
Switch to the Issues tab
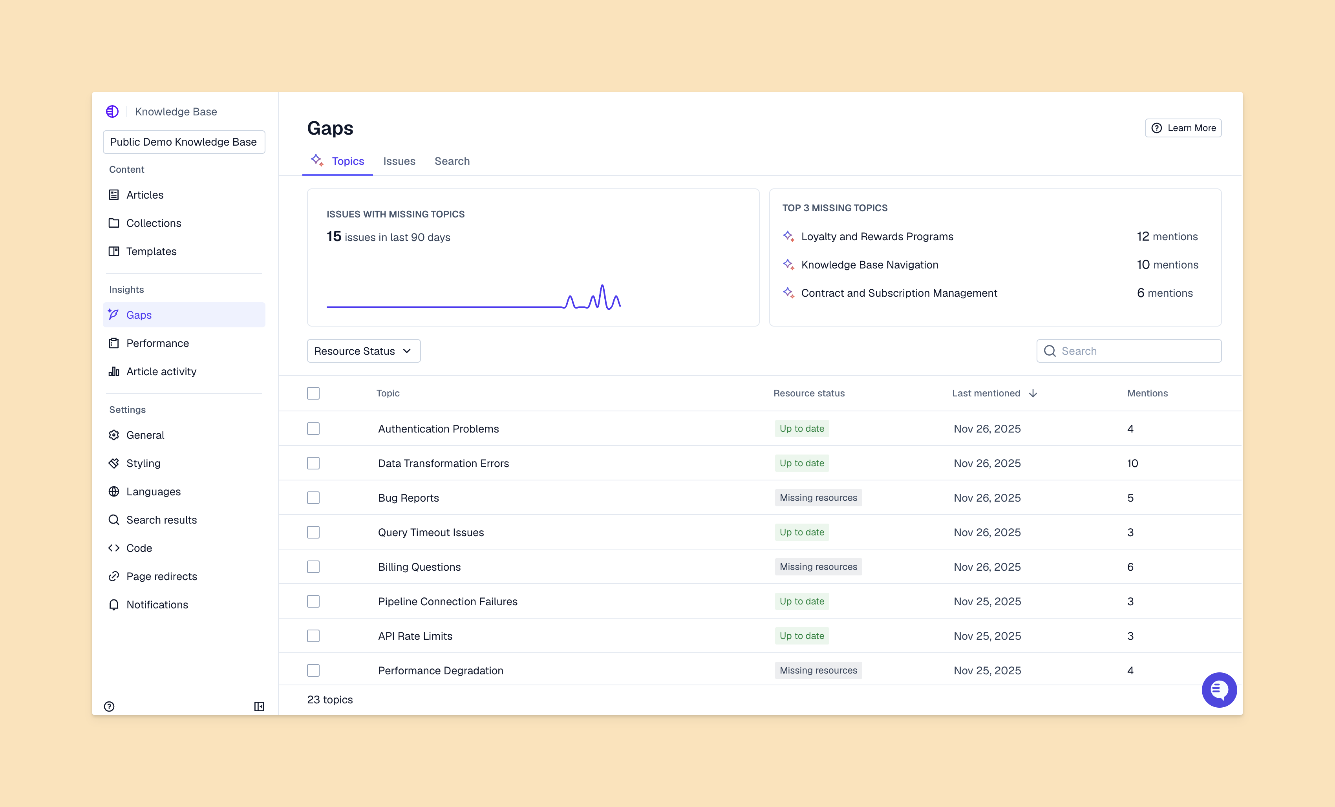click(399, 161)
